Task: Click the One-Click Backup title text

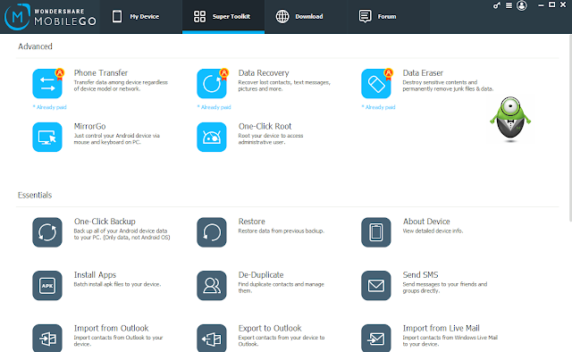Action: point(105,222)
